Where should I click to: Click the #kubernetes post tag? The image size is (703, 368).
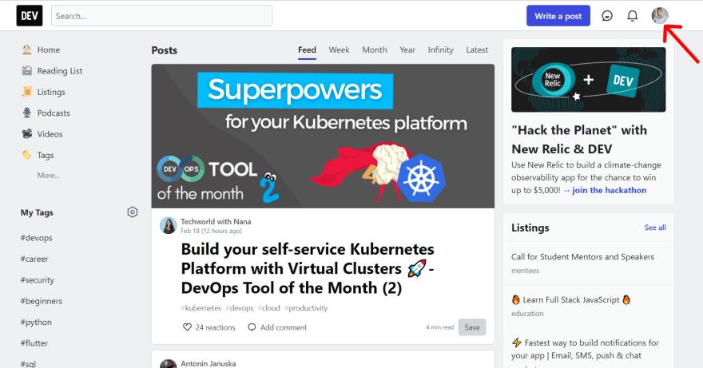pyautogui.click(x=201, y=308)
